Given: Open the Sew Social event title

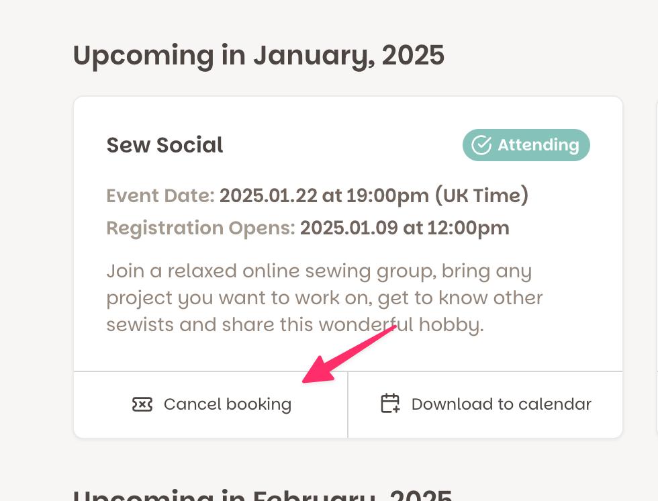Looking at the screenshot, I should tap(164, 145).
